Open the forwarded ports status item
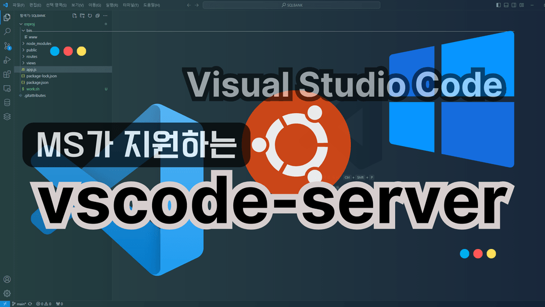This screenshot has height=307, width=545. coord(60,304)
